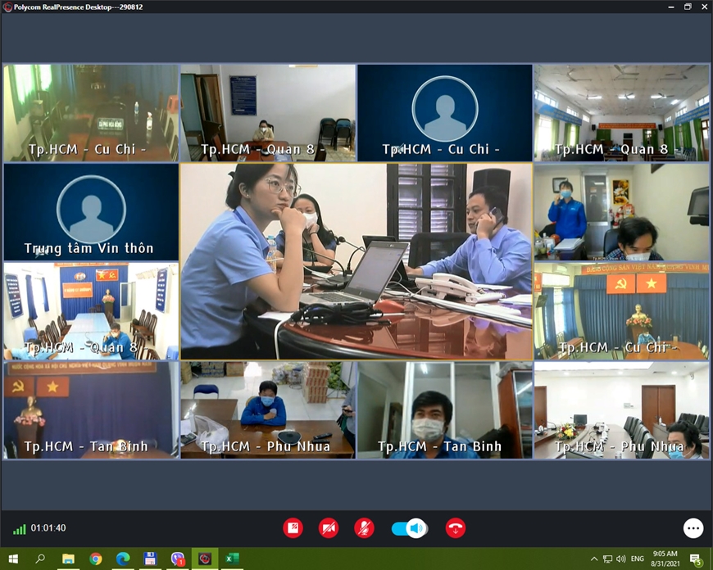Turn the camera back on

coord(329,528)
